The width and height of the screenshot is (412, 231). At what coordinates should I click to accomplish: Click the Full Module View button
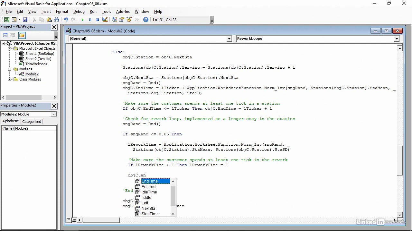coord(74,220)
